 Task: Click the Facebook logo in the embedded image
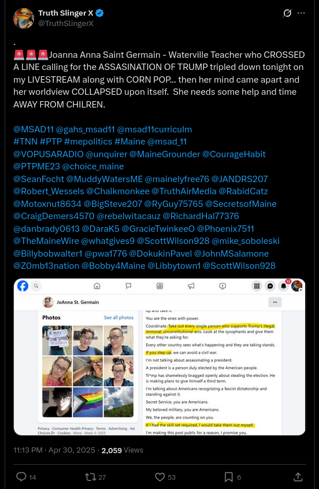(x=23, y=286)
